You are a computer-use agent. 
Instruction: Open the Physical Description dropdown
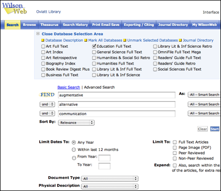coord(109,186)
